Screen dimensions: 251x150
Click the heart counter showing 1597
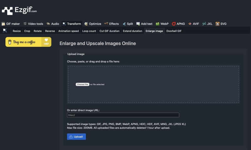pyautogui.click(x=46, y=42)
